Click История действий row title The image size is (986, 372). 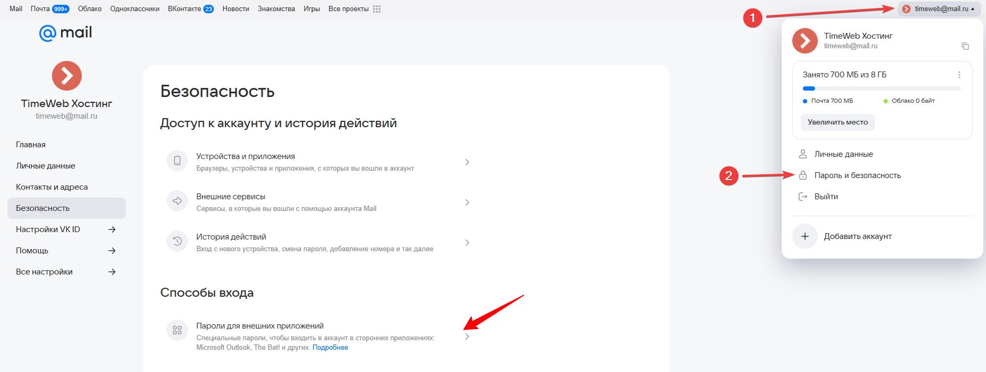click(231, 237)
